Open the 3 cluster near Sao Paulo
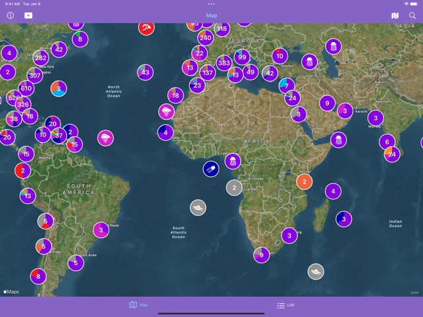 click(x=101, y=230)
